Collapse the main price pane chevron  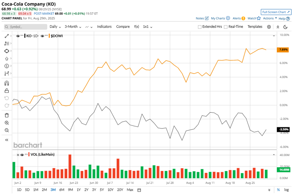[274, 35]
